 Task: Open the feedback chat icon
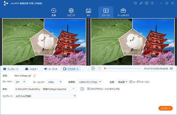[x=147, y=3]
